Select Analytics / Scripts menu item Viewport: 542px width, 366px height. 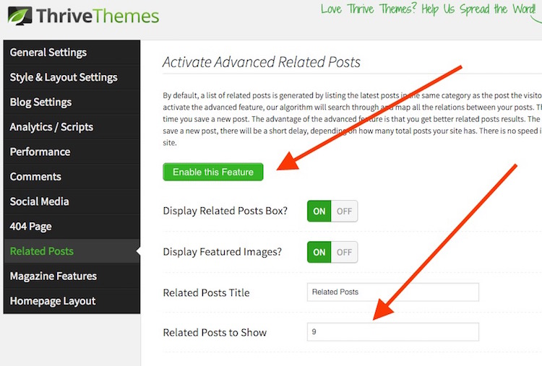point(51,127)
